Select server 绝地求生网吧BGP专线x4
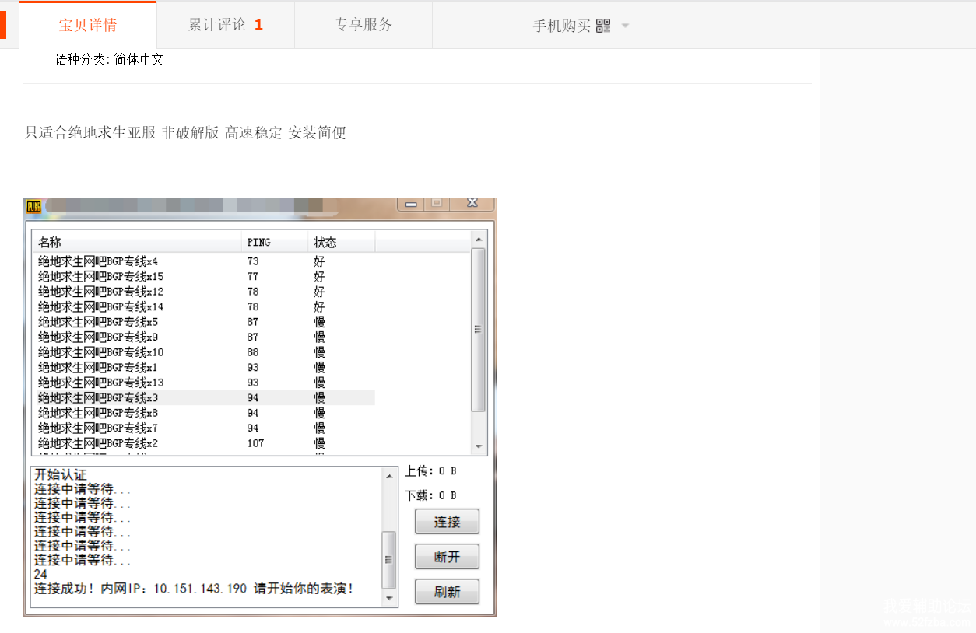 [98, 261]
